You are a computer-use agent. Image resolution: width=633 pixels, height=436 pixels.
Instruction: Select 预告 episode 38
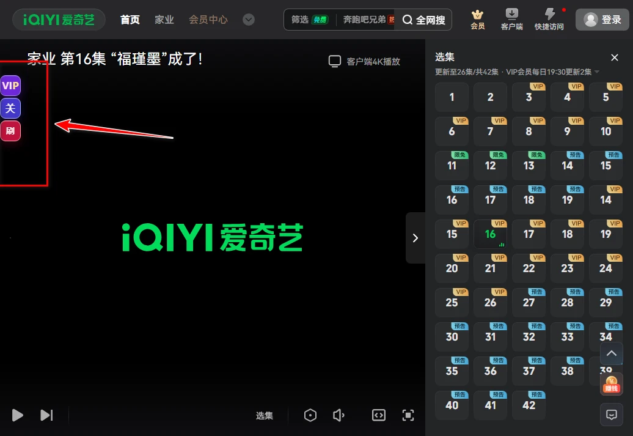(567, 371)
